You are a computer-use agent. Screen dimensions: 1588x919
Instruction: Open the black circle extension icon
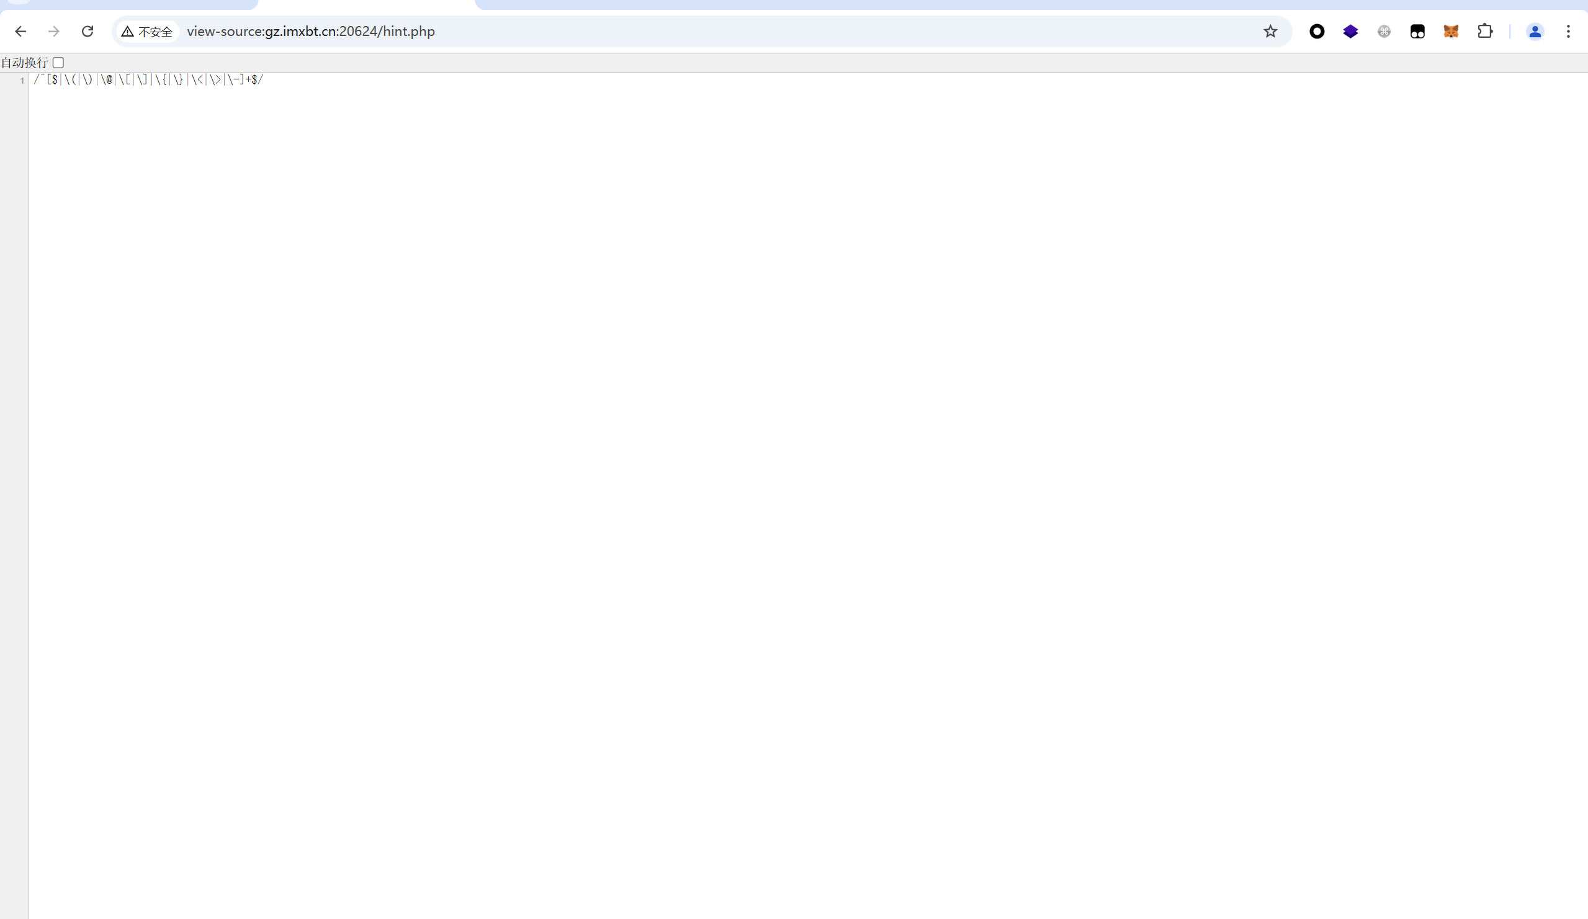[x=1316, y=32]
